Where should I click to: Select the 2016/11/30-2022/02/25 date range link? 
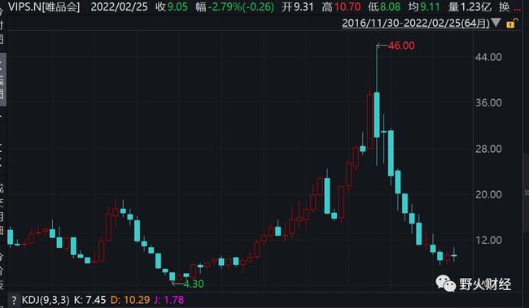416,23
